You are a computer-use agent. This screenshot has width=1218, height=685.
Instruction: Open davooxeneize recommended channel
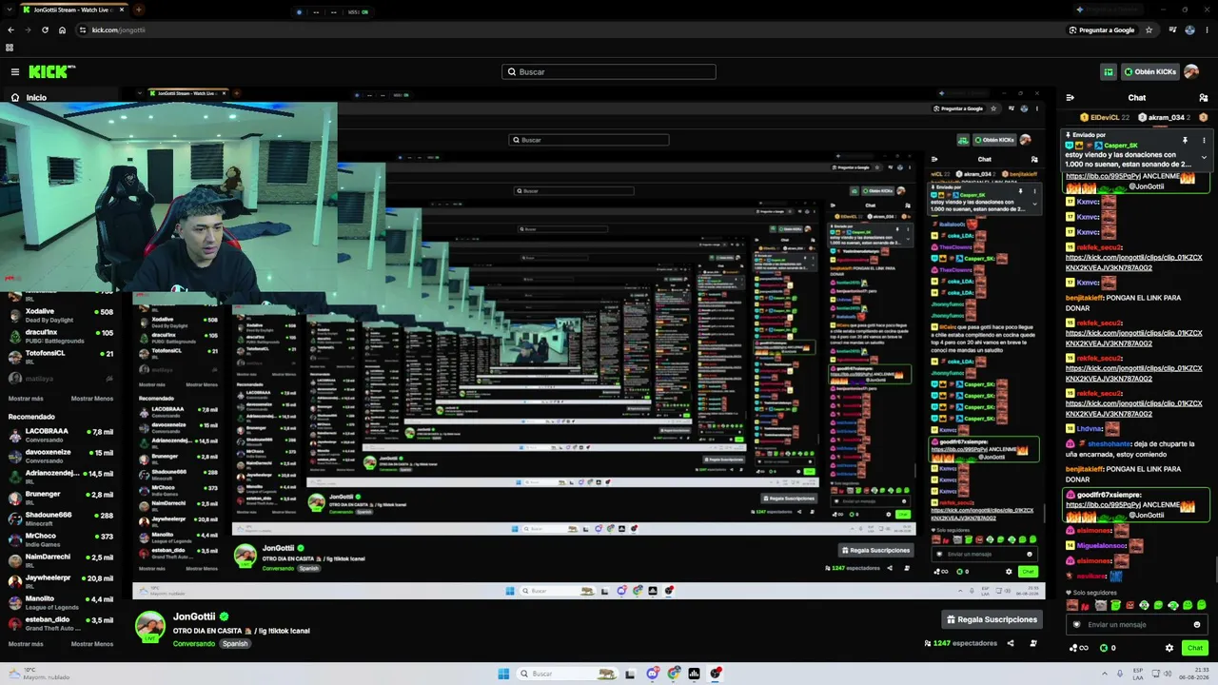61,456
